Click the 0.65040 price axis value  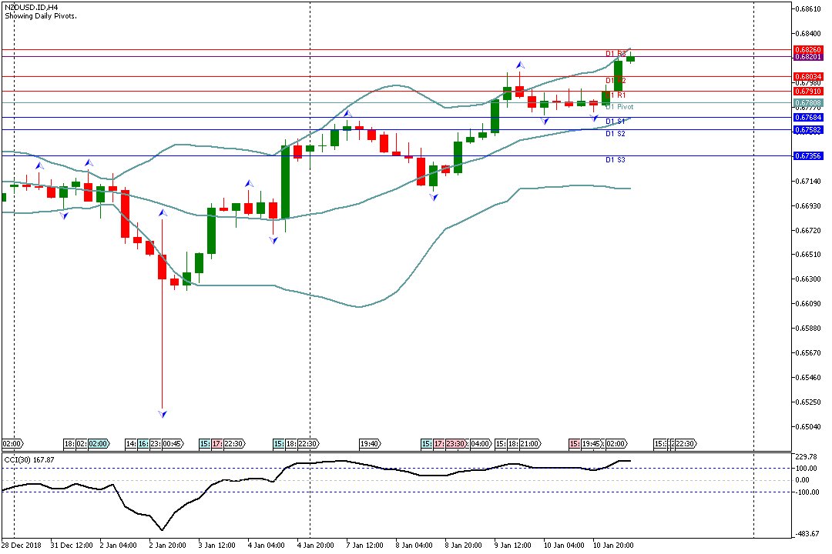(x=809, y=427)
